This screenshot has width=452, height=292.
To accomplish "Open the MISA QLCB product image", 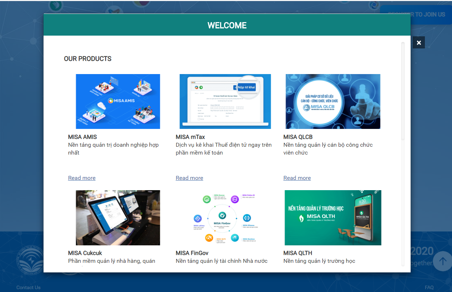I will click(333, 101).
